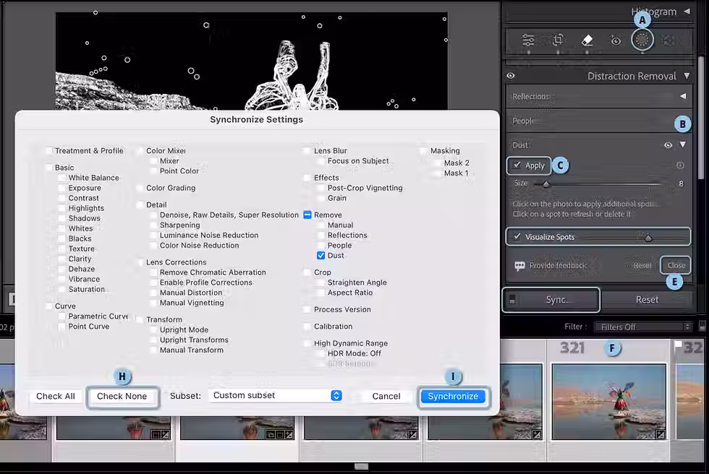Toggle Distraction Removal panel eye visibility
The width and height of the screenshot is (709, 474).
tap(511, 76)
